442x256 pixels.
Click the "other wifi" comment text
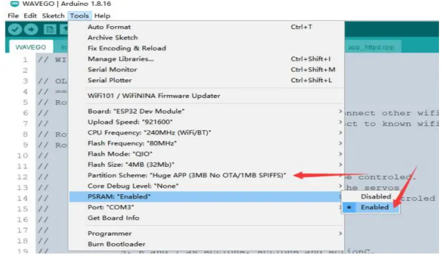click(410, 113)
